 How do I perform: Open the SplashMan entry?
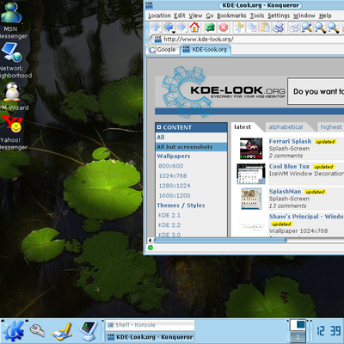click(x=285, y=192)
